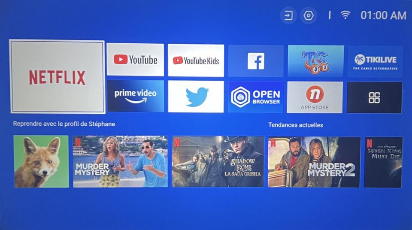Play Shadow and Bone La Saga Grisha

[218, 161]
